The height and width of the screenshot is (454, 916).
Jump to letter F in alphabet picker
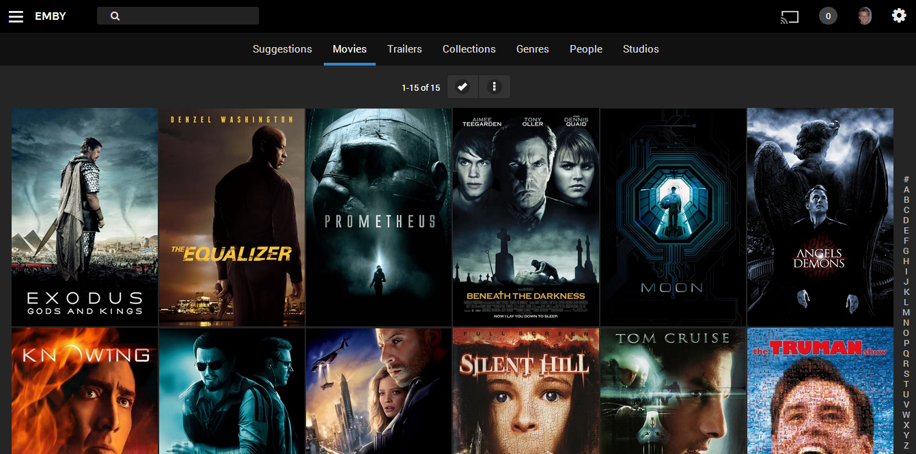pos(906,241)
